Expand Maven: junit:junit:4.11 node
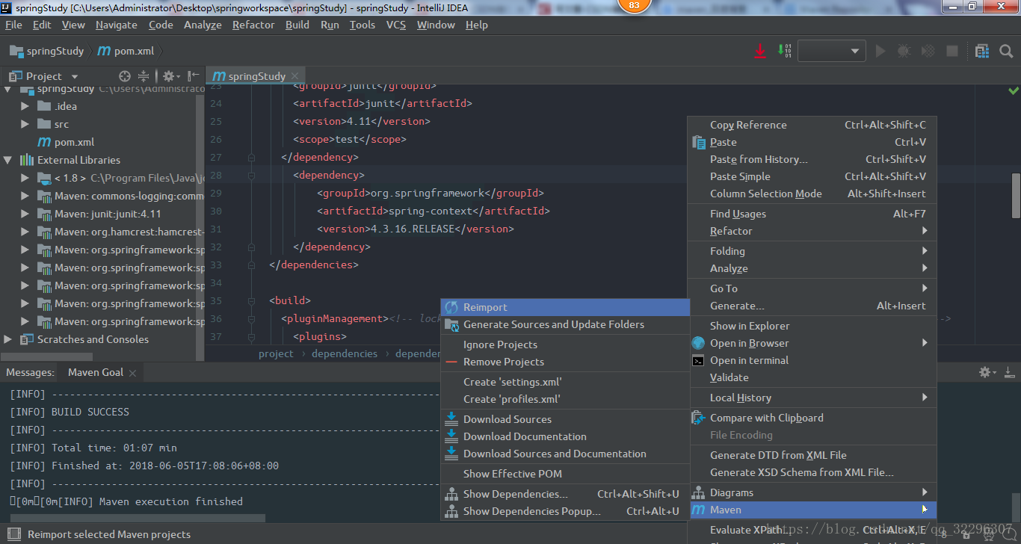 click(25, 214)
